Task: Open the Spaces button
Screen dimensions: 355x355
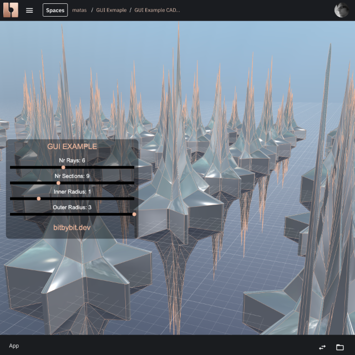Action: pyautogui.click(x=55, y=10)
